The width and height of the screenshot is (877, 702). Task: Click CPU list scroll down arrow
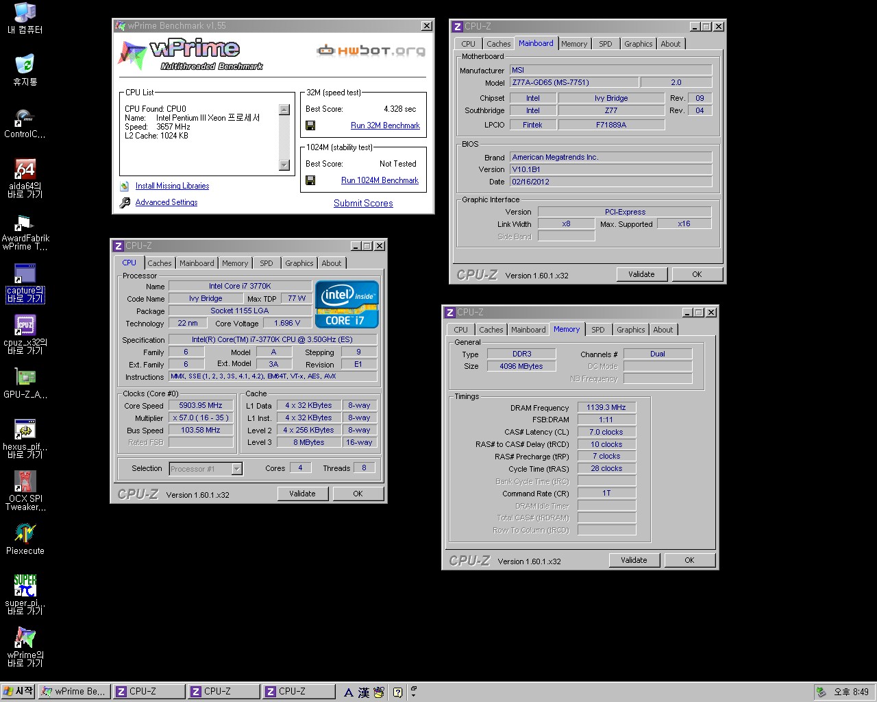[x=284, y=165]
